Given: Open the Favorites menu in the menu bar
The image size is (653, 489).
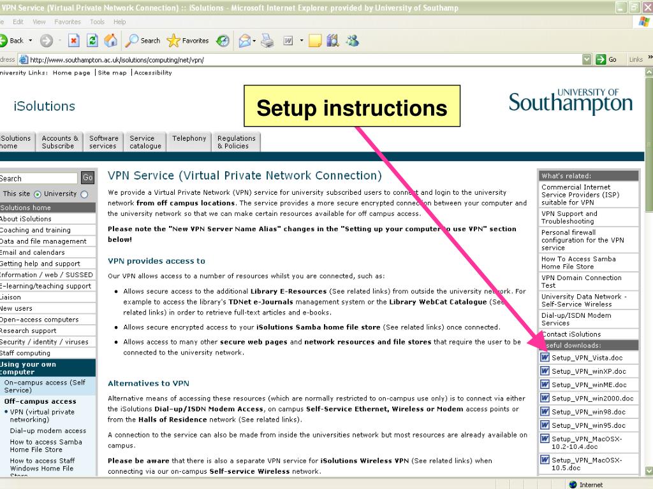Looking at the screenshot, I should (x=68, y=22).
